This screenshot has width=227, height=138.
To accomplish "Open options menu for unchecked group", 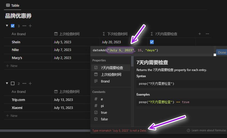I will tap(24, 84).
